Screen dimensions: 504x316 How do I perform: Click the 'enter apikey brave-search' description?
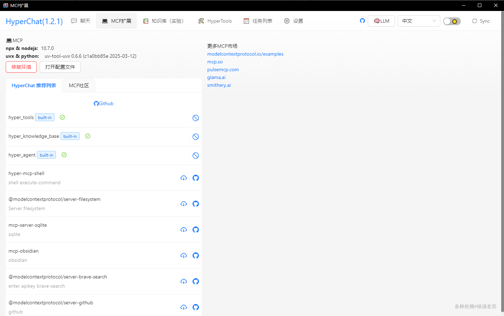click(37, 286)
